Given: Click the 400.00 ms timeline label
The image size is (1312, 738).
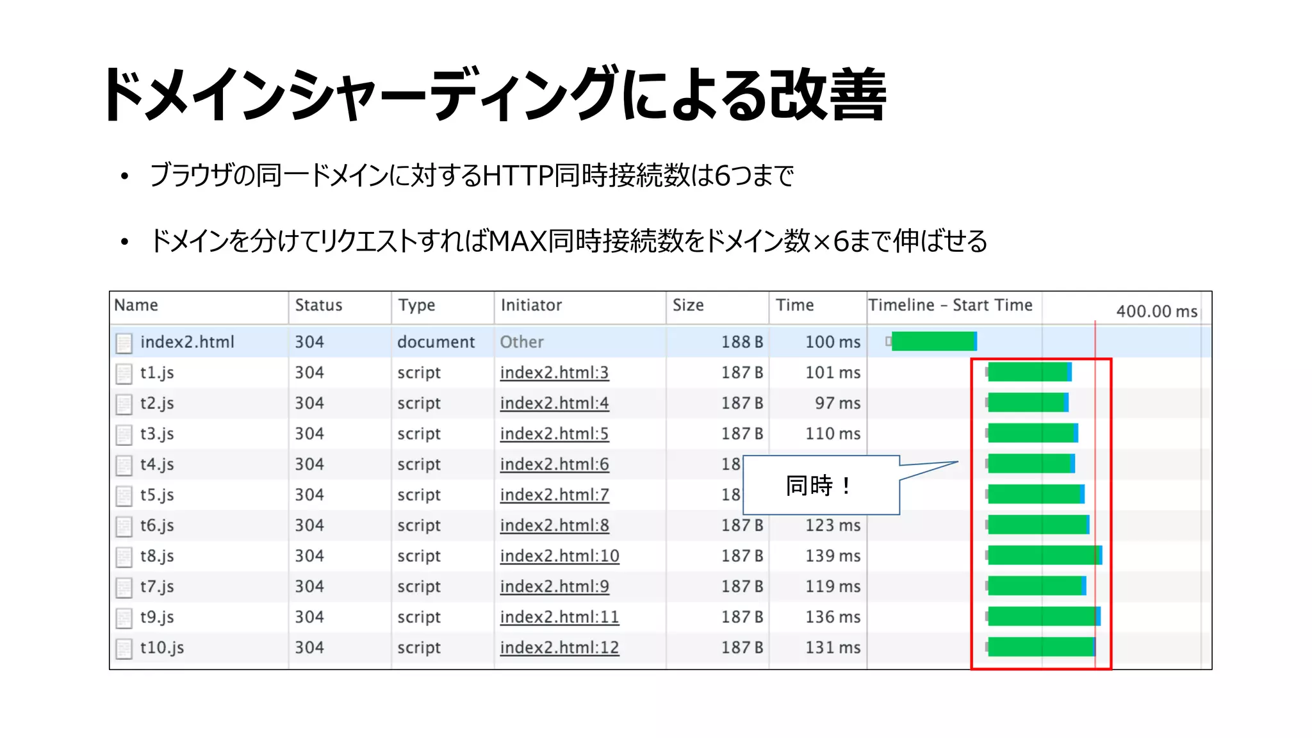Looking at the screenshot, I should (x=1156, y=312).
